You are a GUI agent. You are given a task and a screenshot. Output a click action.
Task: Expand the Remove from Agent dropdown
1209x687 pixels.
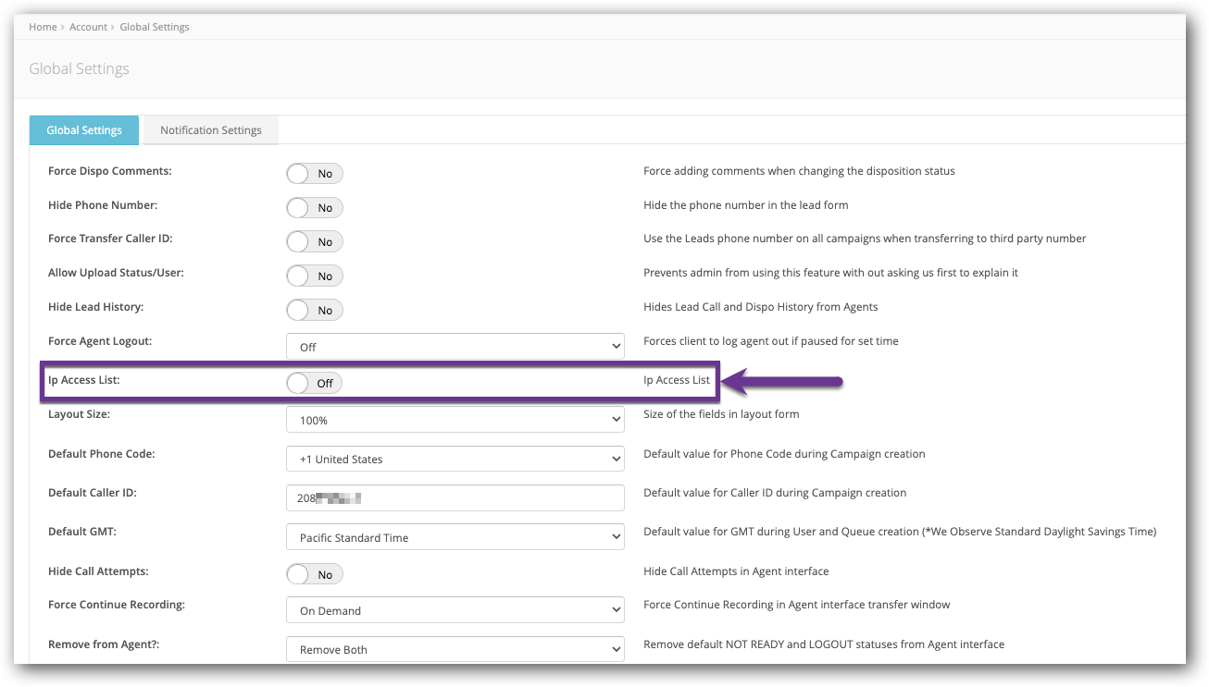[x=455, y=649]
